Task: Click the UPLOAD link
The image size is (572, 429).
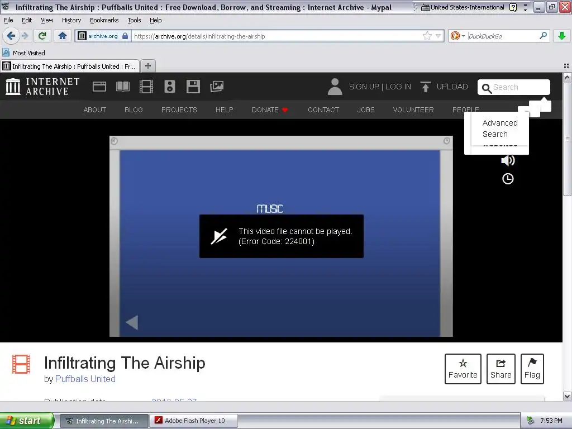Action: click(452, 87)
